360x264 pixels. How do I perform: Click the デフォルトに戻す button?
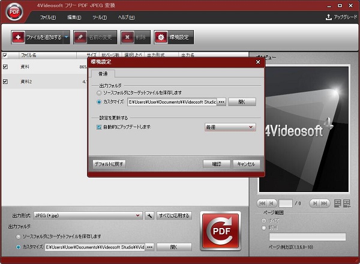(109, 164)
